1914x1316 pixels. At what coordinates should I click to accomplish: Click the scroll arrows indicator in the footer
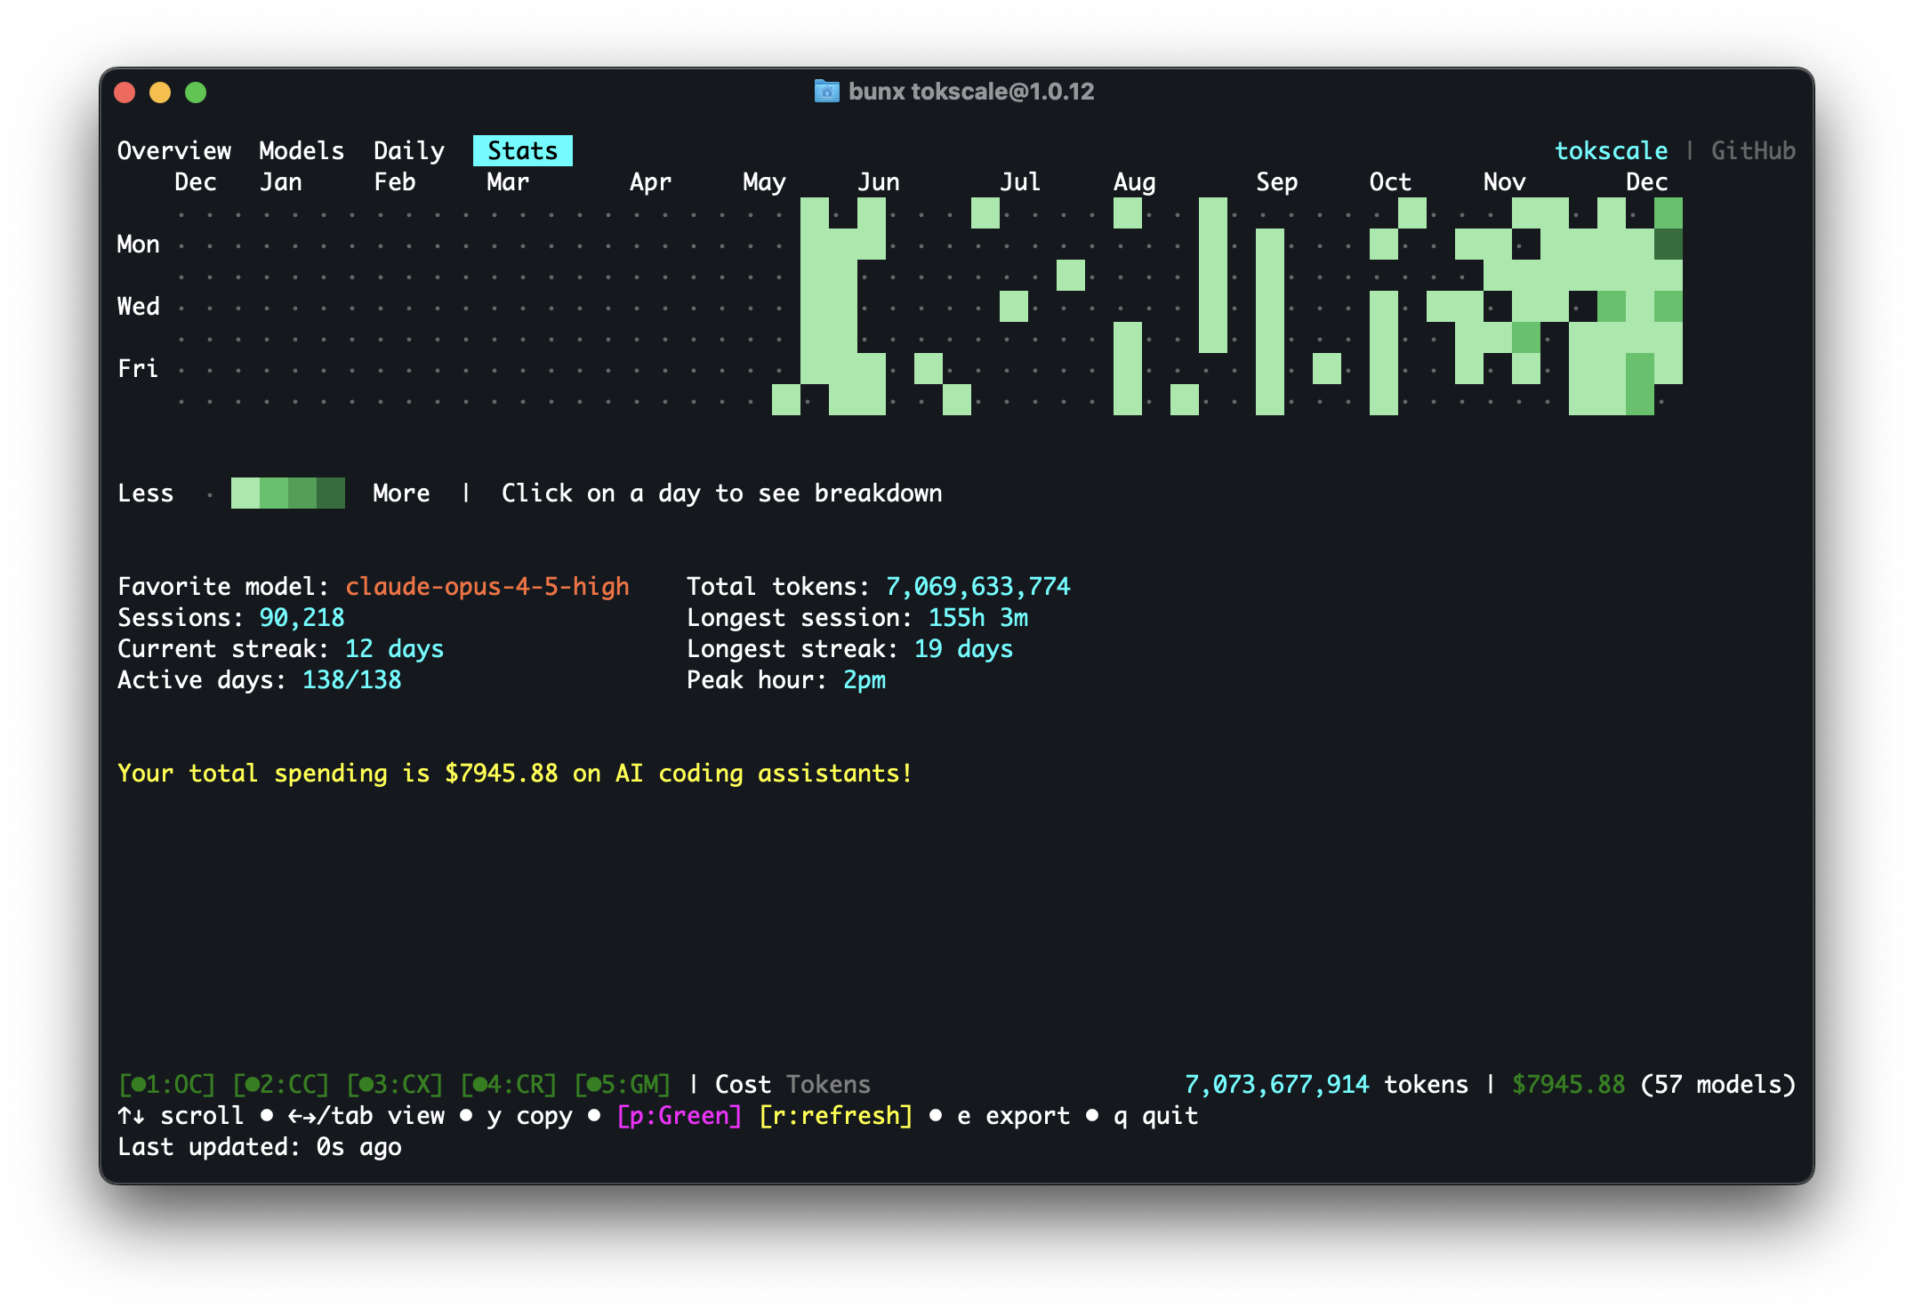(130, 1115)
